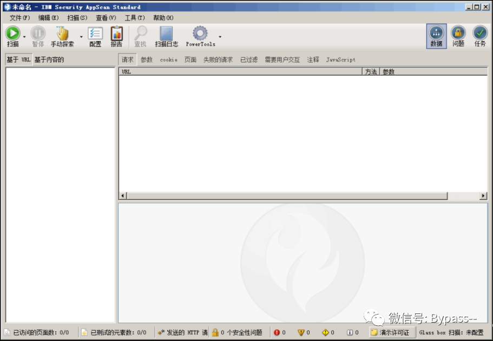This screenshot has width=493, height=341.
Task: Switch to the 参数 tab
Action: (x=147, y=59)
